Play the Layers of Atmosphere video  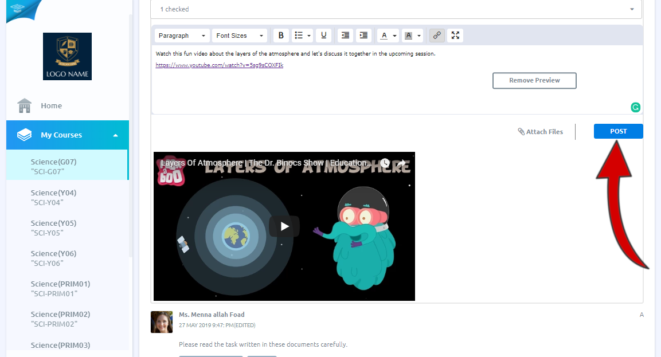[x=284, y=226]
